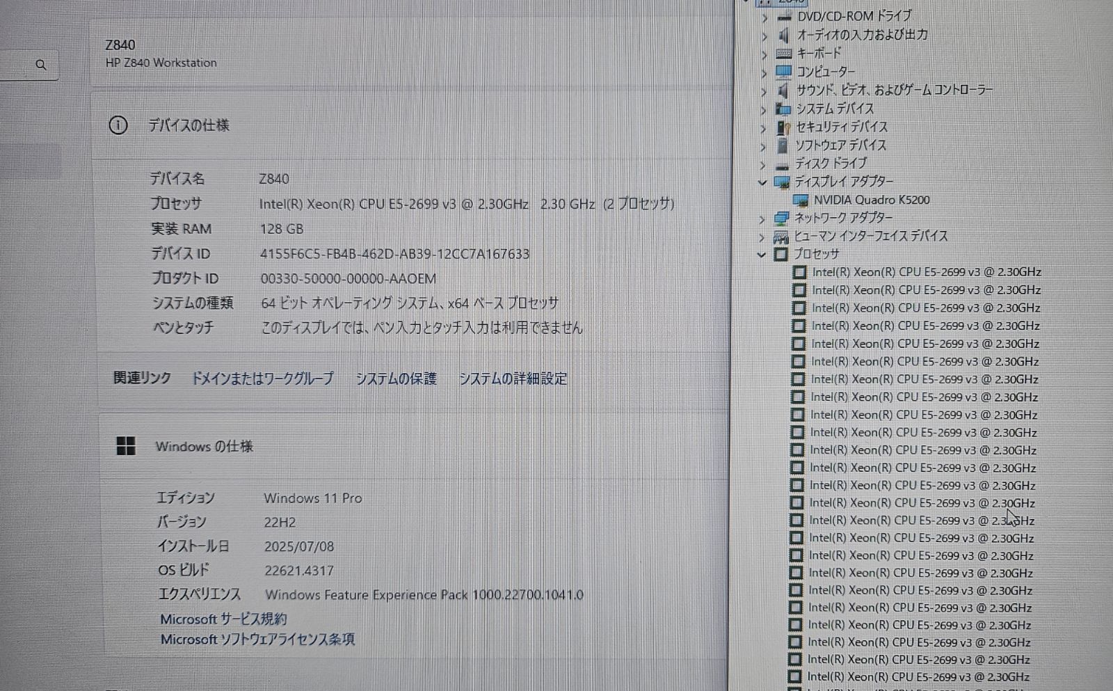The height and width of the screenshot is (691, 1113).
Task: Select the first Xeon E5-2699 v3 processor entry
Action: click(x=927, y=272)
